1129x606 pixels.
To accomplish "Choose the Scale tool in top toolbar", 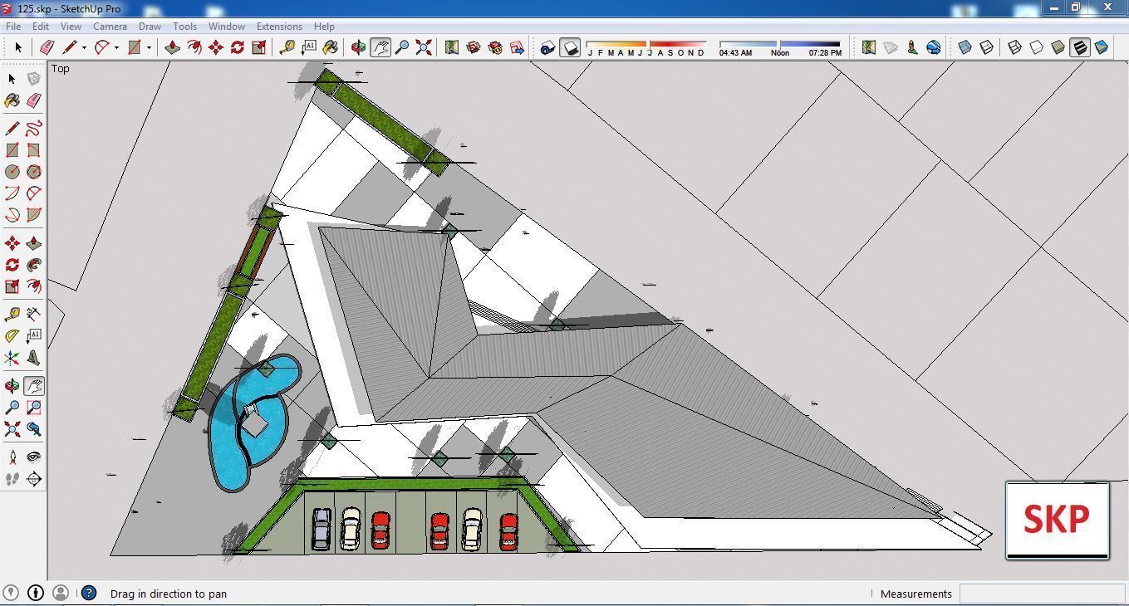I will coord(259,47).
